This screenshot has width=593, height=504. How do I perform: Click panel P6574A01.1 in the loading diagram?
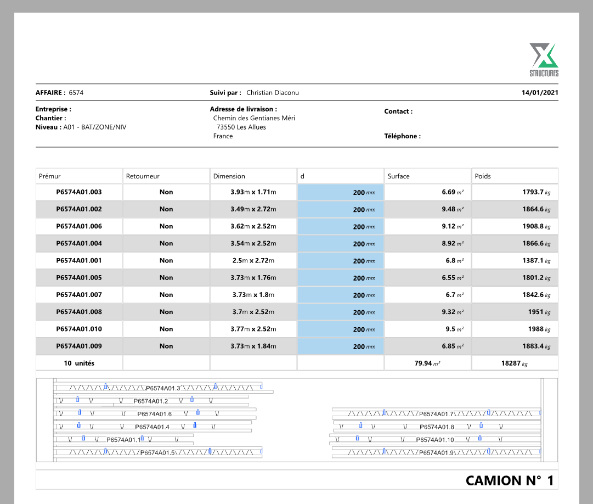click(x=123, y=440)
